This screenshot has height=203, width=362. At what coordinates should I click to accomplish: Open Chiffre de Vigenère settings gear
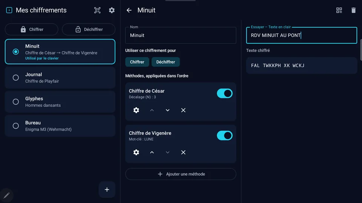click(136, 152)
